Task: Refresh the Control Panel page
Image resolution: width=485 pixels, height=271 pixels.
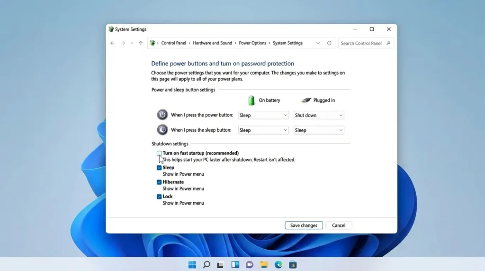Action: (x=329, y=43)
